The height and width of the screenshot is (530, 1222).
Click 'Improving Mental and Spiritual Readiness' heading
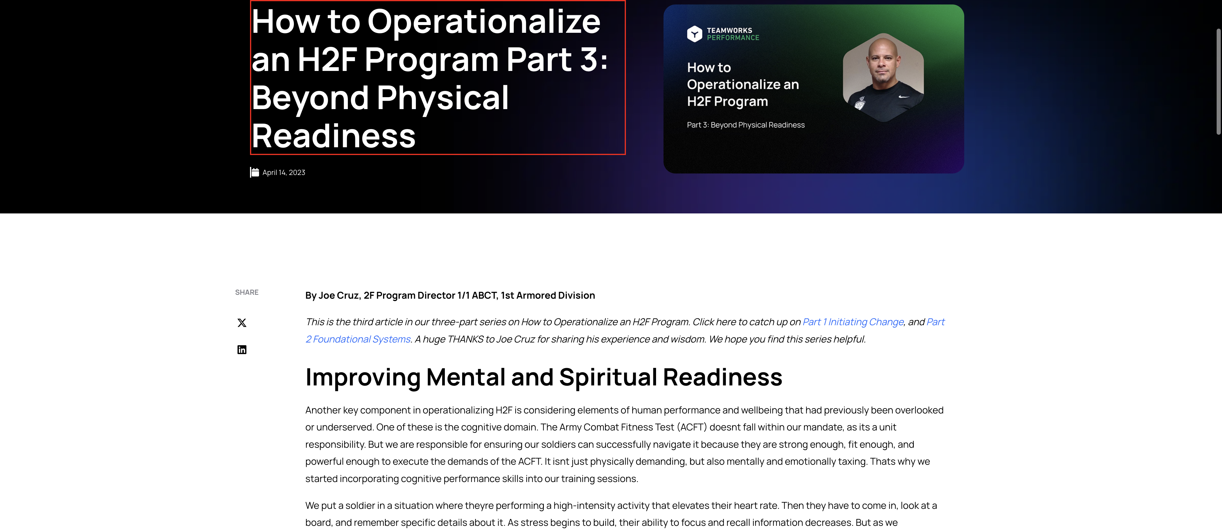(x=543, y=377)
